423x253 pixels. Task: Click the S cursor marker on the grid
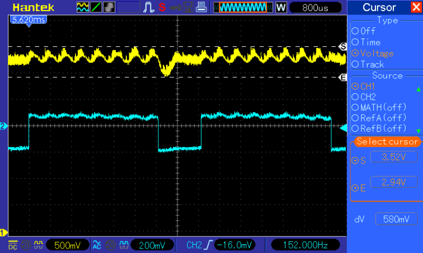(x=342, y=46)
